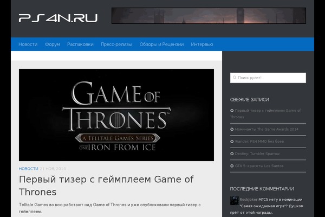325x217 pixels.
Task: Open the header banner image
Action: [x=209, y=16]
